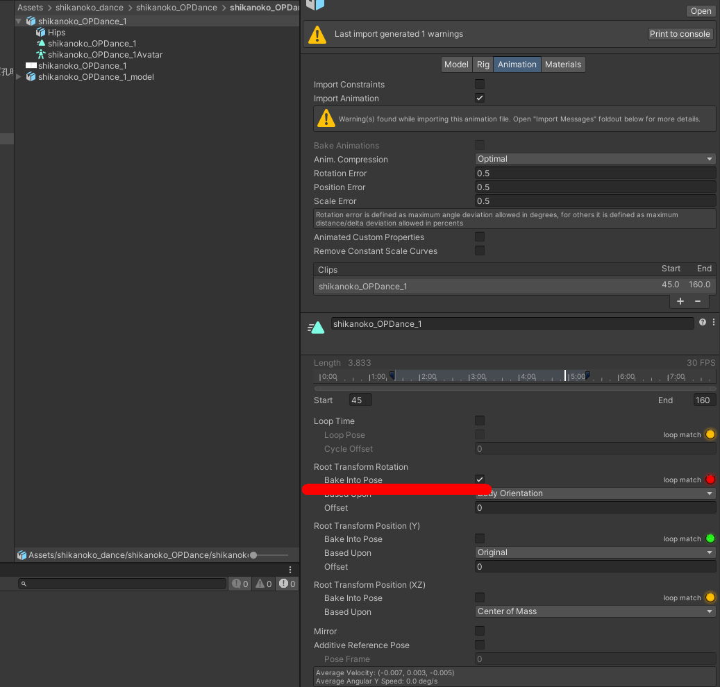Enable Import Constraints checkbox

click(480, 84)
